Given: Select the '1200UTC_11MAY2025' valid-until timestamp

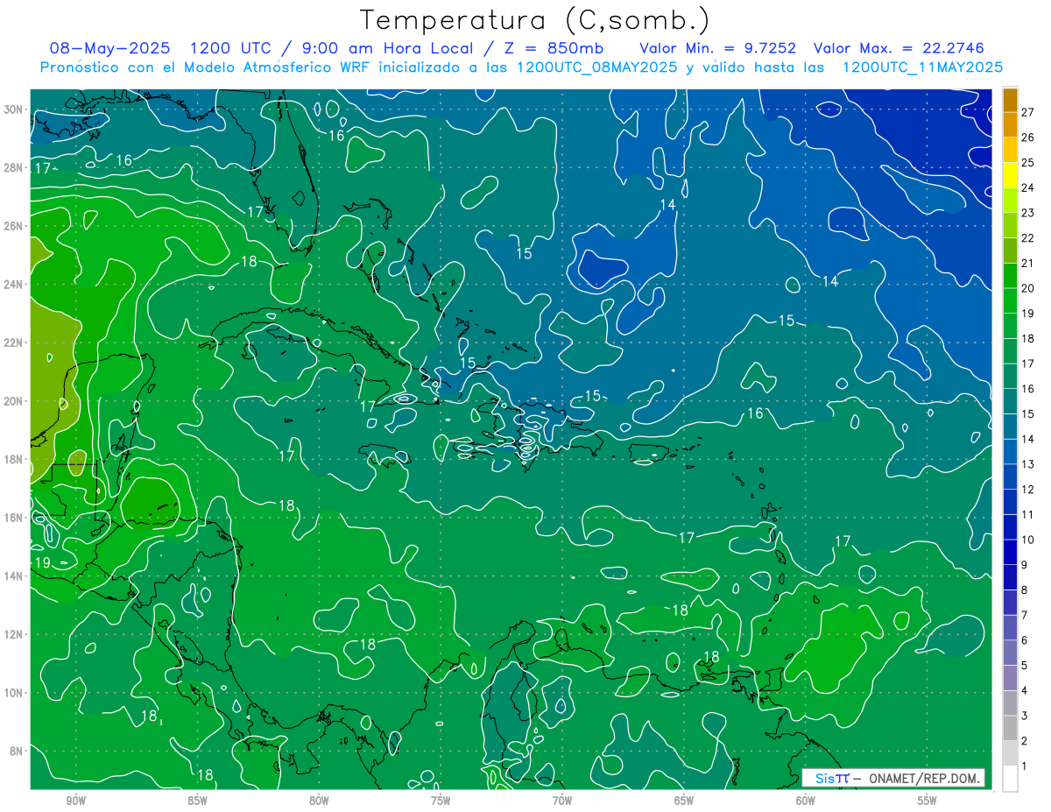Looking at the screenshot, I should (x=922, y=67).
